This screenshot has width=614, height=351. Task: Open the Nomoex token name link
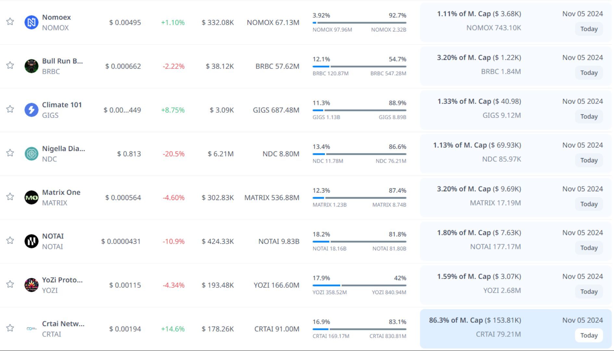coord(56,17)
